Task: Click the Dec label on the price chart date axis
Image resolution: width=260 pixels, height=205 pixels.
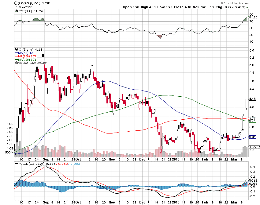Action: pos(142,159)
